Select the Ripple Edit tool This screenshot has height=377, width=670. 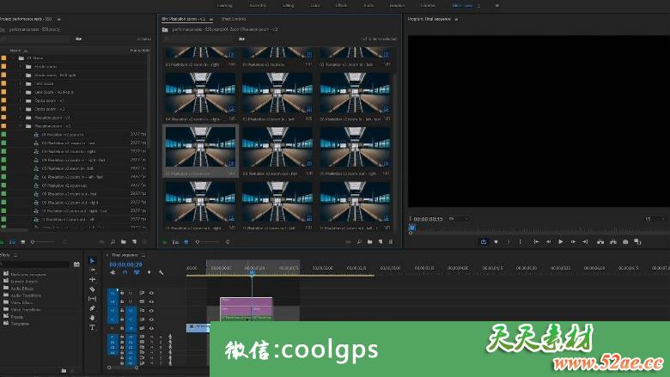pyautogui.click(x=92, y=279)
